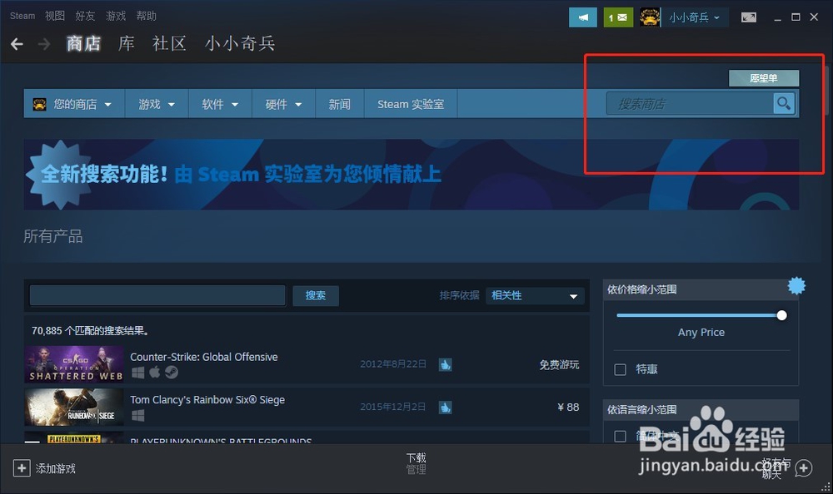Click the Any Price slider handle
Image resolution: width=833 pixels, height=494 pixels.
(x=781, y=316)
